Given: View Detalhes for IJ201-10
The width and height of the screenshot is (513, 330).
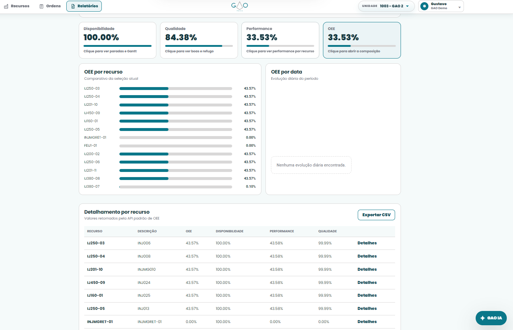Looking at the screenshot, I should (x=367, y=269).
